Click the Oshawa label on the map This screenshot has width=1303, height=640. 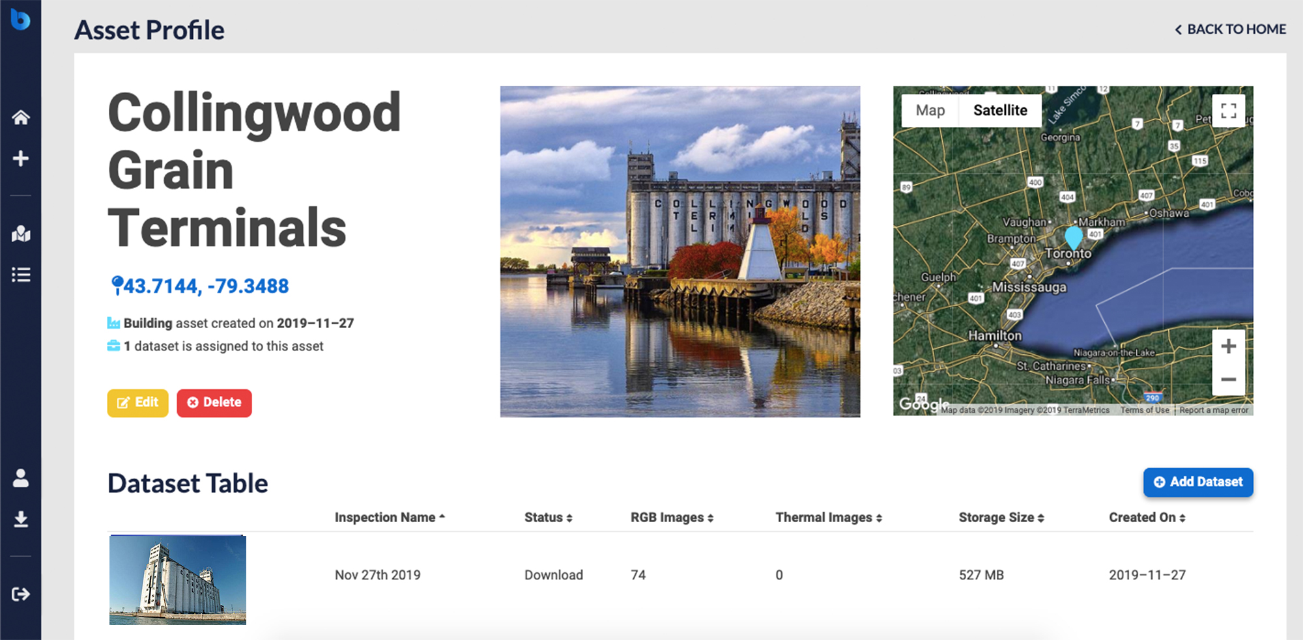pyautogui.click(x=1169, y=213)
